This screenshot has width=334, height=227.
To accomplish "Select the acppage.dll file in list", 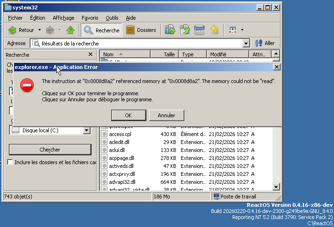I will tap(121, 158).
